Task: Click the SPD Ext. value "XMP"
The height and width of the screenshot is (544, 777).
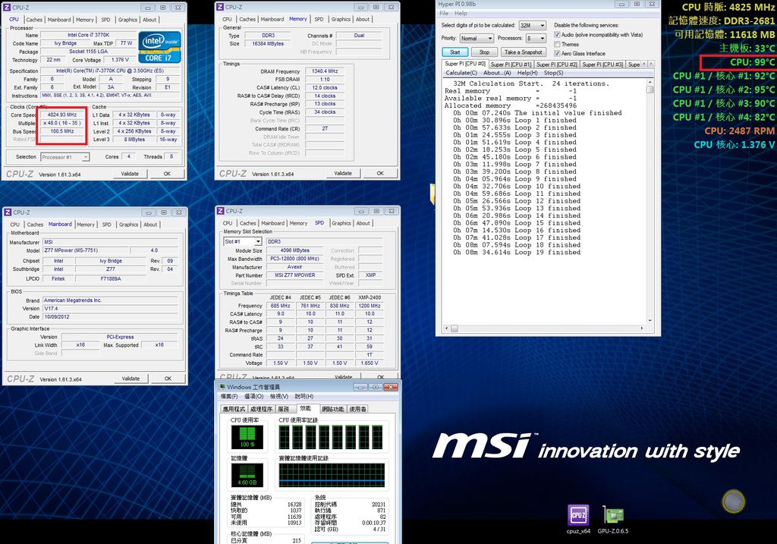Action: 370,275
